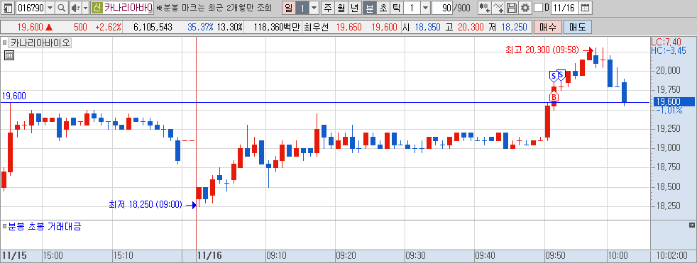This screenshot has height=263, width=697.
Task: Expand the stock code 016790 dropdown
Action: [50, 8]
